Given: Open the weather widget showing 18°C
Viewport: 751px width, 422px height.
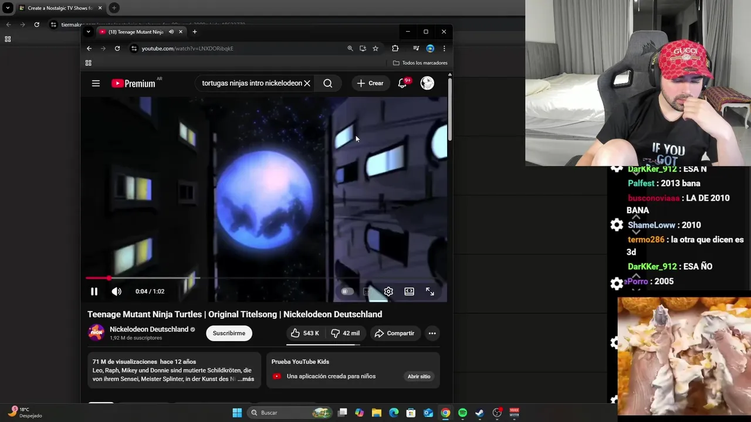Looking at the screenshot, I should [x=25, y=412].
